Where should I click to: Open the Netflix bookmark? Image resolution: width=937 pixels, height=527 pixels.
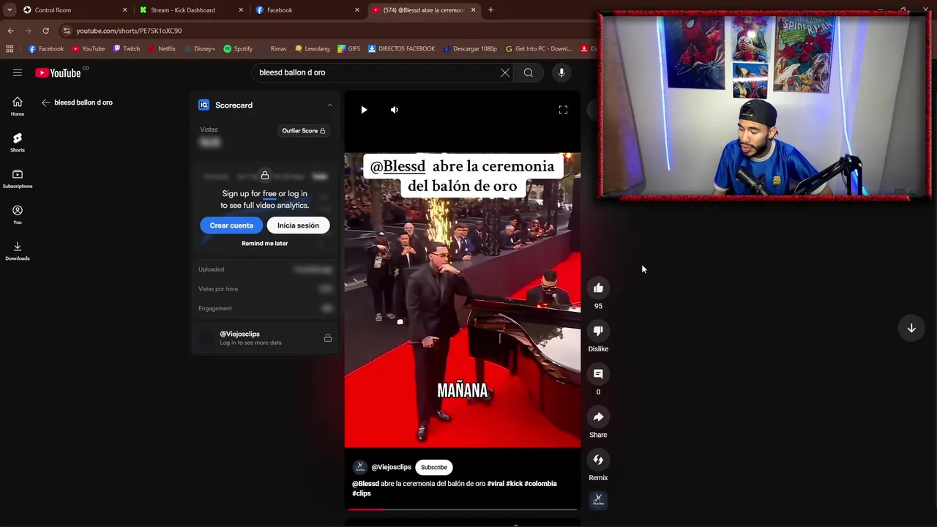click(162, 49)
